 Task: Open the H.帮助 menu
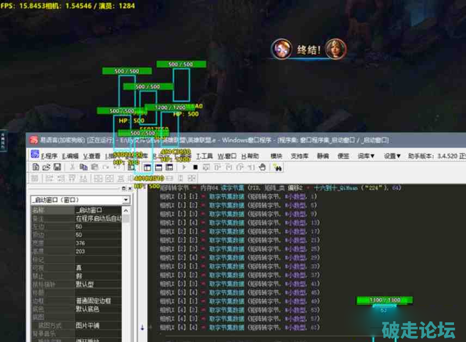(251, 156)
